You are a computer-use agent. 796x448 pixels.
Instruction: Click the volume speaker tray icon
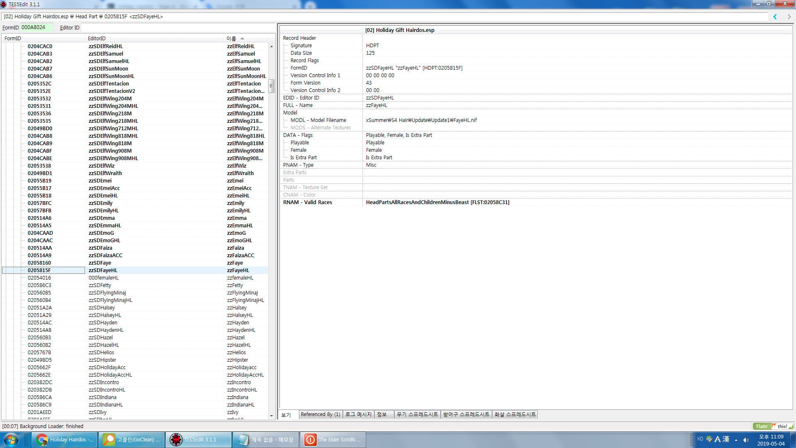tap(746, 440)
